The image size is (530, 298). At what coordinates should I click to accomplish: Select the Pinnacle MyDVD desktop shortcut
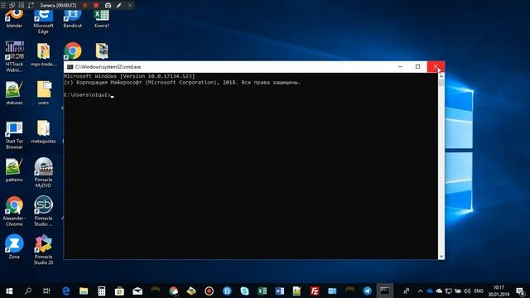[43, 172]
